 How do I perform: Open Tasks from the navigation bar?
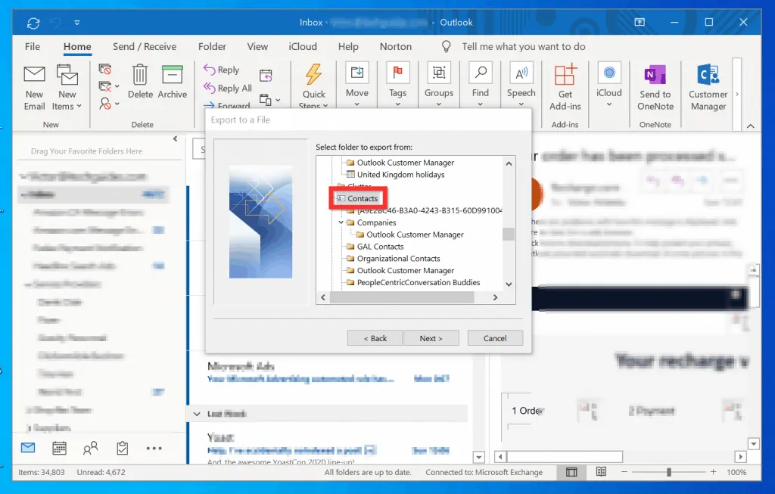point(122,448)
